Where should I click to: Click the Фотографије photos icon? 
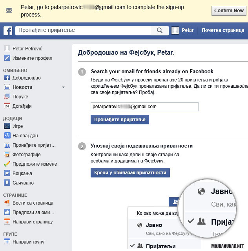(7, 155)
